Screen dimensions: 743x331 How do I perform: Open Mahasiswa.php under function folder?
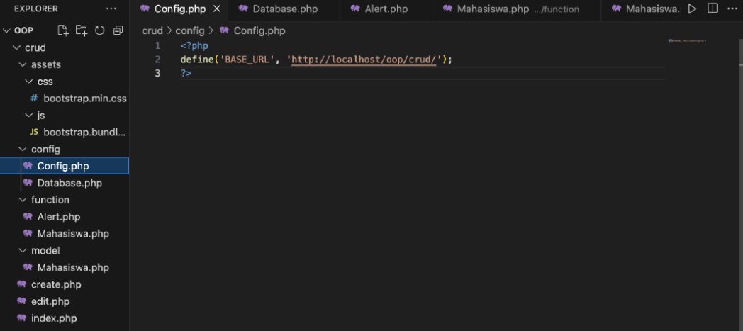click(65, 233)
